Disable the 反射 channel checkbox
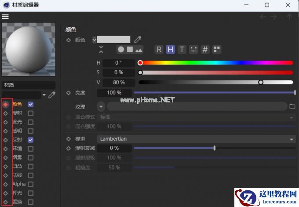Viewport: 299px width, 207px height. 30,140
